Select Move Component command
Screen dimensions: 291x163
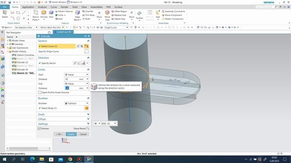[x=172, y=15]
